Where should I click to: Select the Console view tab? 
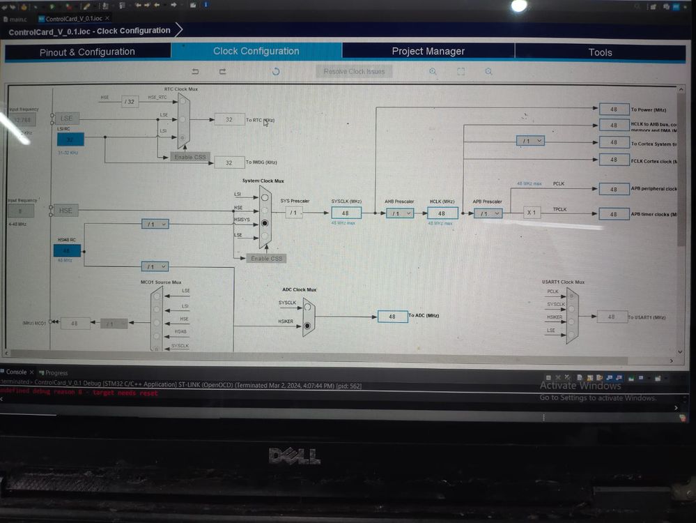pyautogui.click(x=17, y=372)
